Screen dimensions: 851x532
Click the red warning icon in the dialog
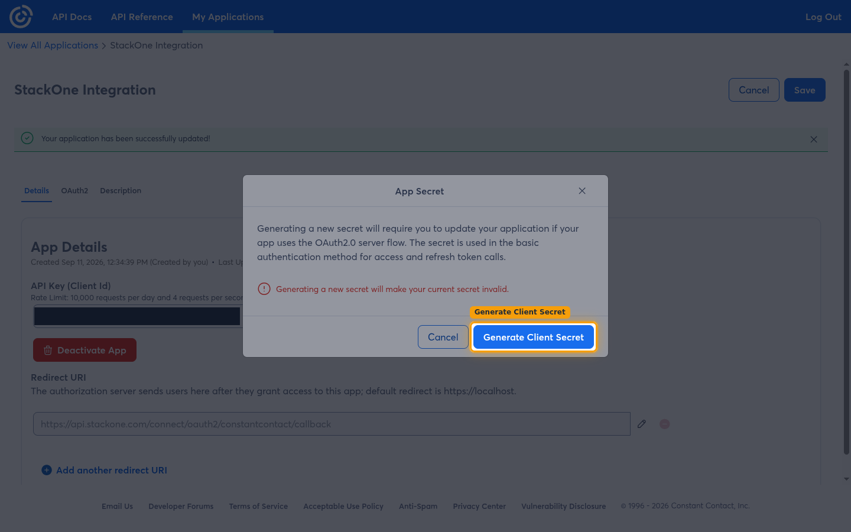(264, 289)
